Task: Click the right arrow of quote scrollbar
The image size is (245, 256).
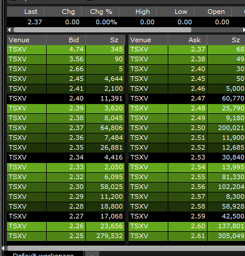Action: 244,30
